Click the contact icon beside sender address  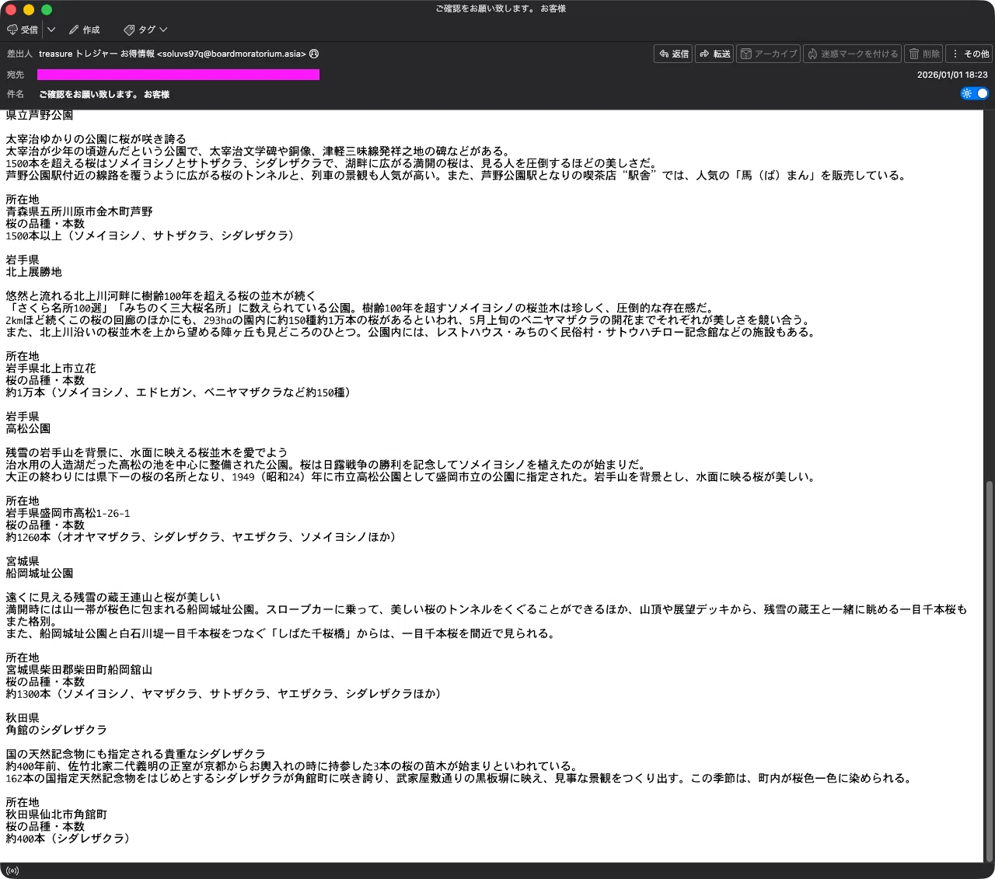coord(314,54)
